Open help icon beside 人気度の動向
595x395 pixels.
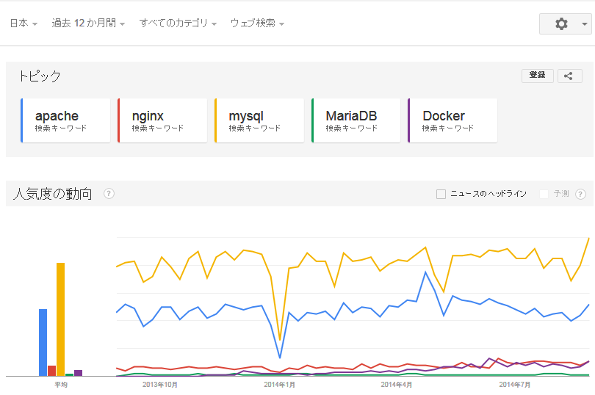tap(109, 194)
